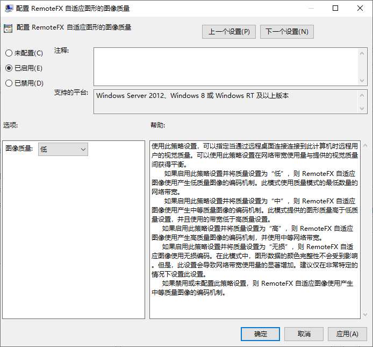Click the title bar policy window icon
The height and width of the screenshot is (347, 373).
[9, 9]
